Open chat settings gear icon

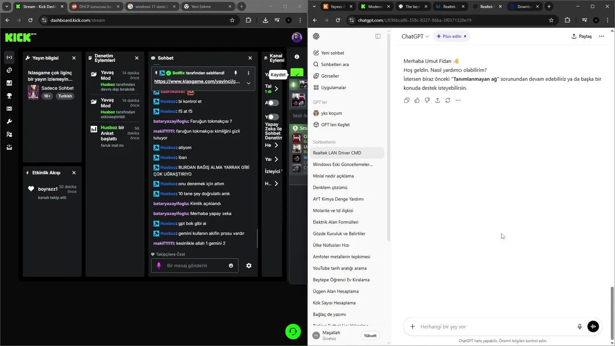click(249, 266)
